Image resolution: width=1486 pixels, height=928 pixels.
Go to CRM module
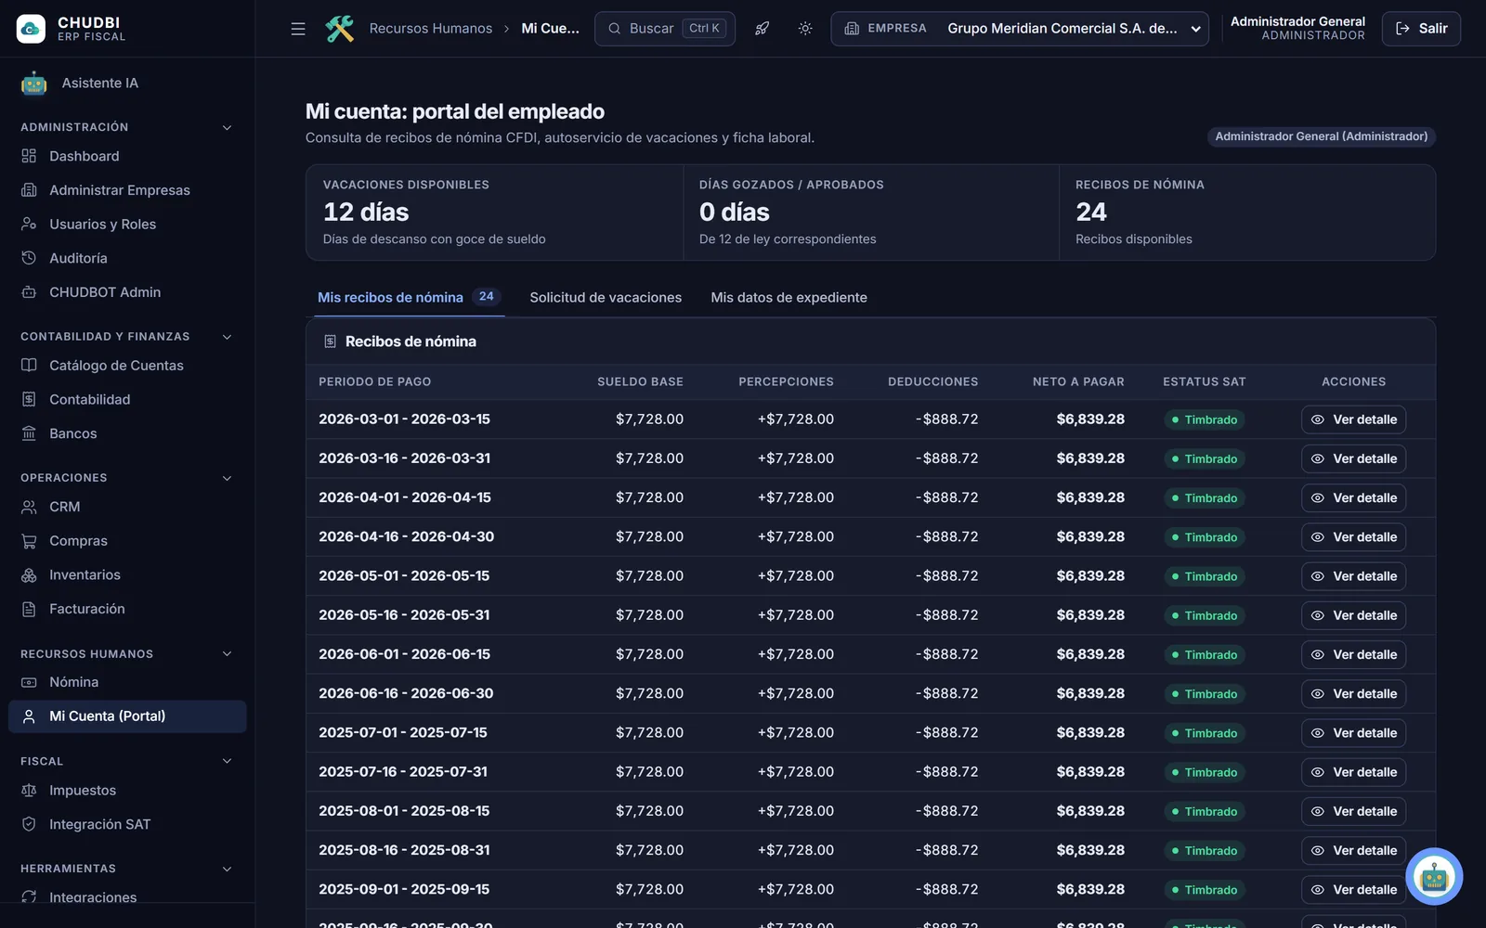click(127, 507)
